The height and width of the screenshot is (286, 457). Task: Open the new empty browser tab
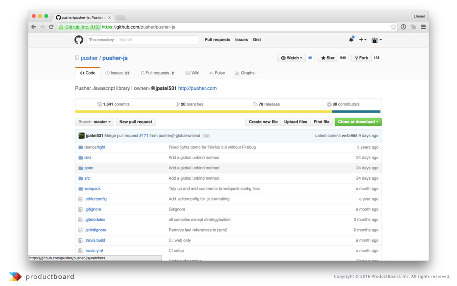120,17
